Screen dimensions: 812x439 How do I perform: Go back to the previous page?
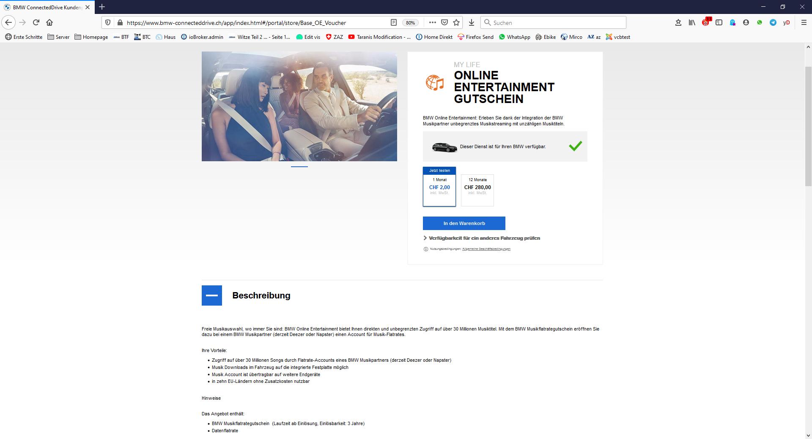pyautogui.click(x=8, y=22)
